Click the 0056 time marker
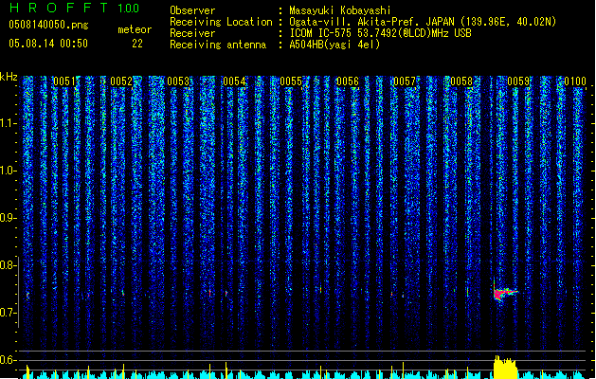The width and height of the screenshot is (596, 379). 348,81
